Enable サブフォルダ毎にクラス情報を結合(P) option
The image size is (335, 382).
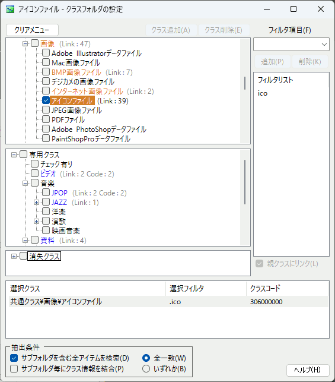click(14, 368)
